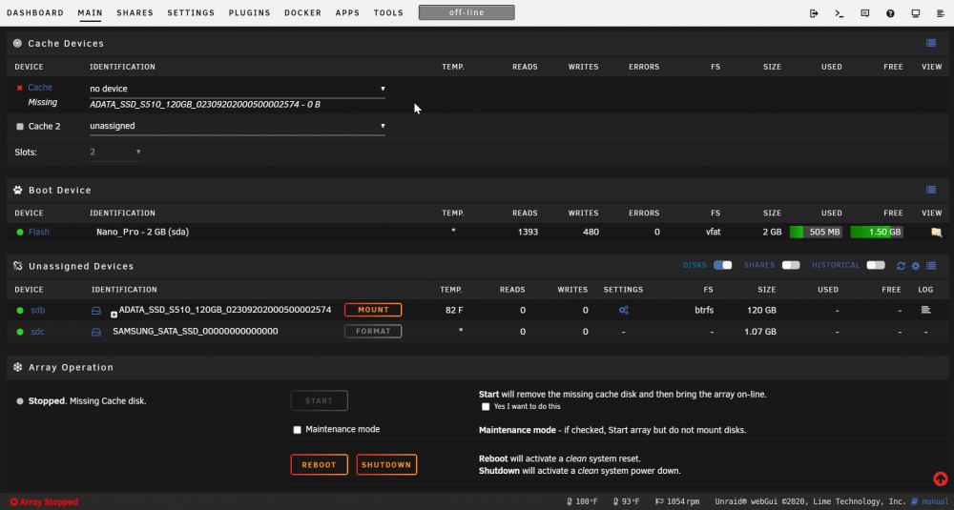Expand partitions of ADATA_SSD sdb with plus

(114, 315)
